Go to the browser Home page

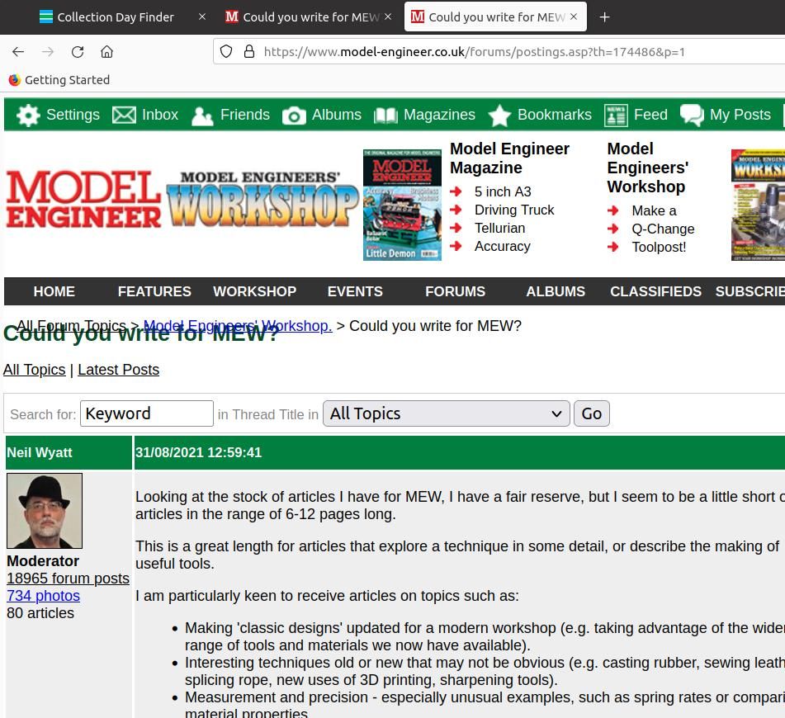pyautogui.click(x=106, y=51)
